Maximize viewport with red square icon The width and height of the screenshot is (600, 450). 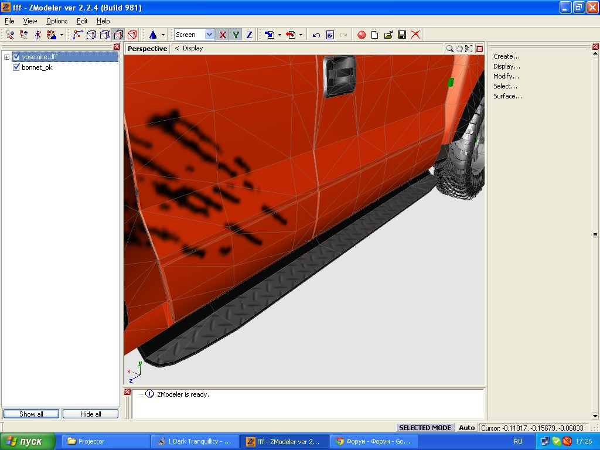pos(479,49)
